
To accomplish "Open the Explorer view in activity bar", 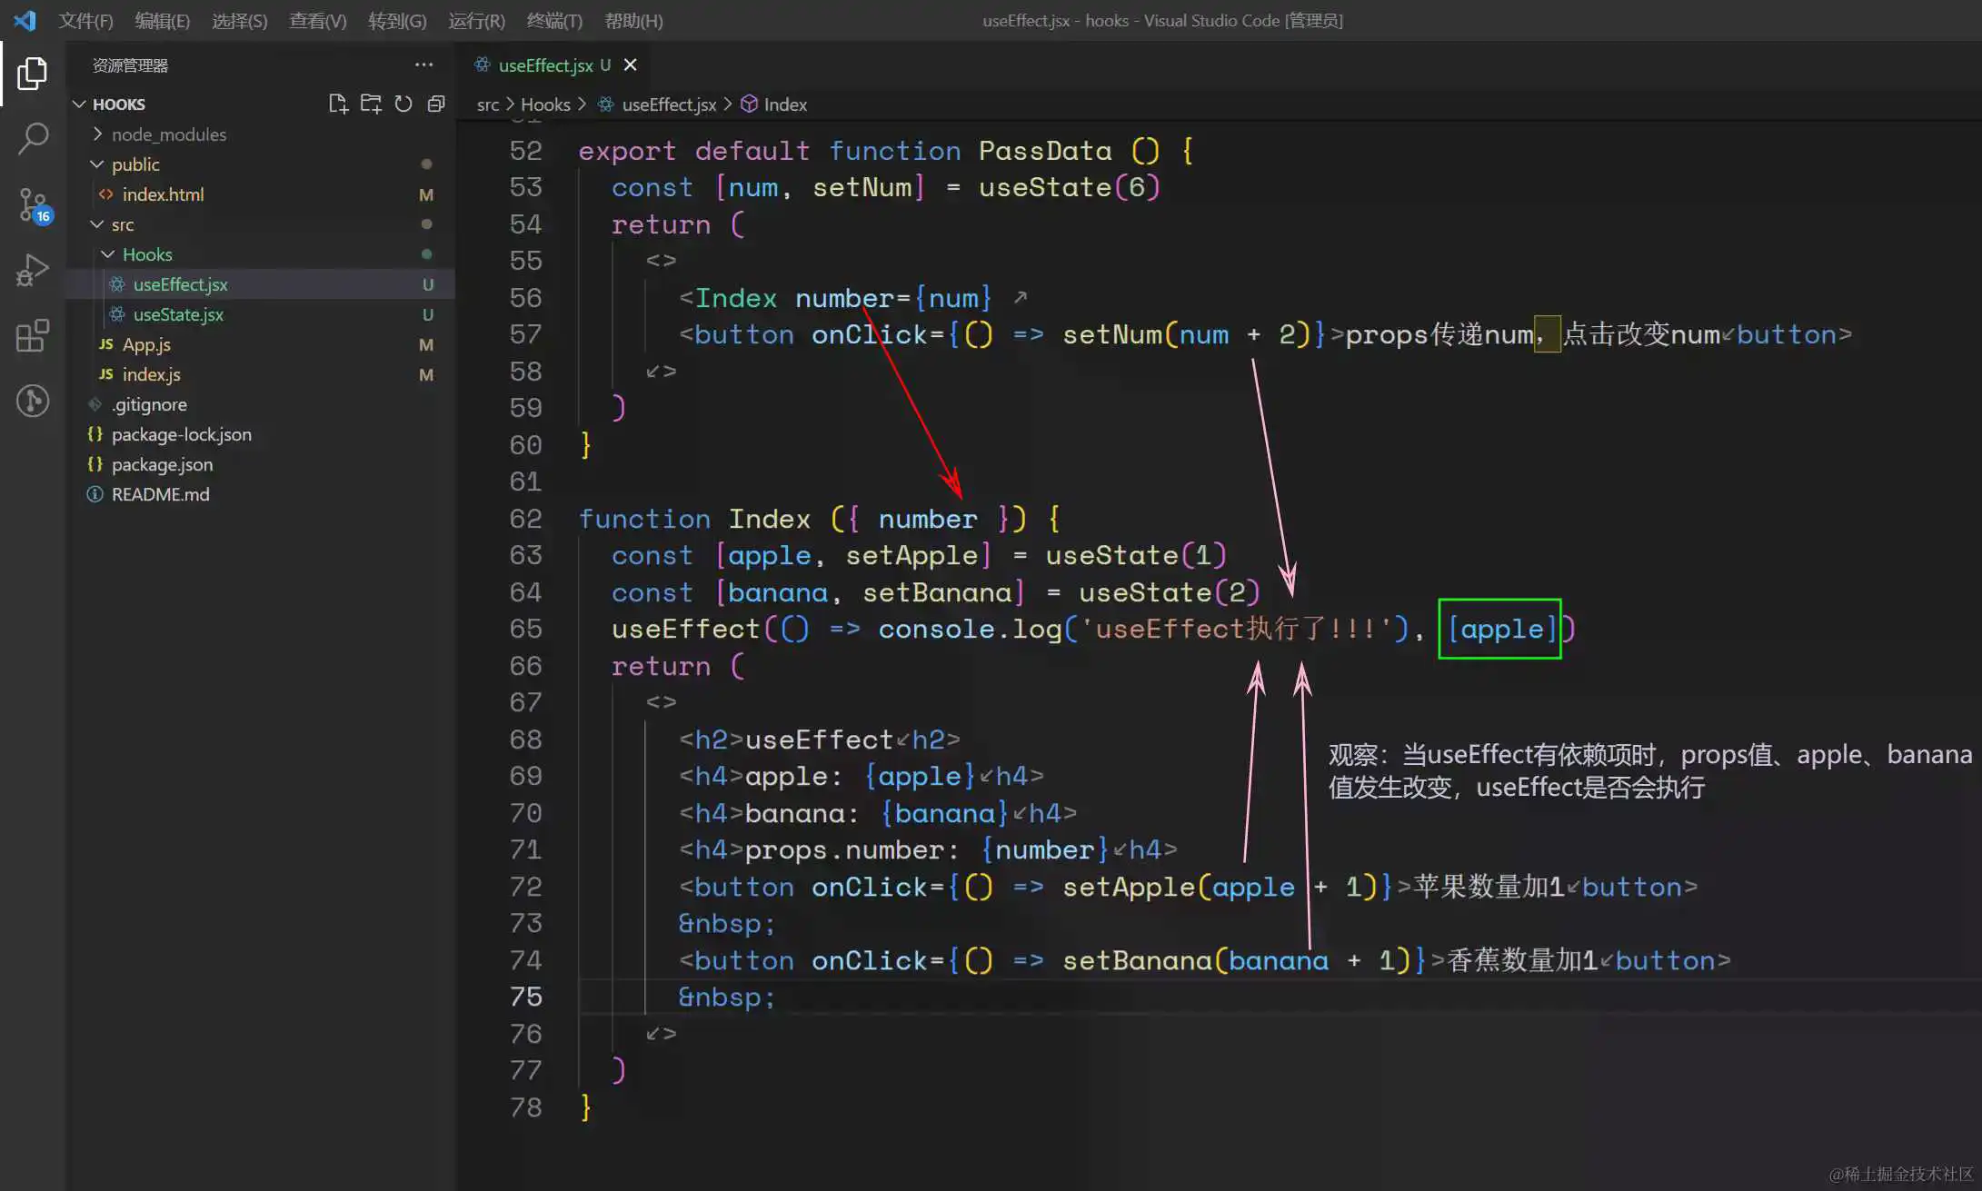I will pos(33,73).
